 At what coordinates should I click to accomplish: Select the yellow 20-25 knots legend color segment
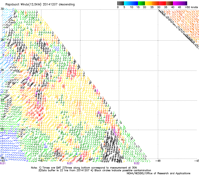click(148, 3)
